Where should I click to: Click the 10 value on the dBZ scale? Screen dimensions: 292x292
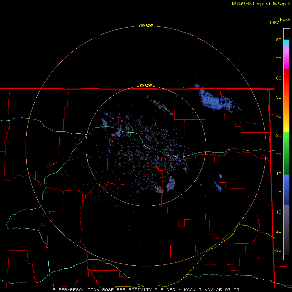click(279, 174)
